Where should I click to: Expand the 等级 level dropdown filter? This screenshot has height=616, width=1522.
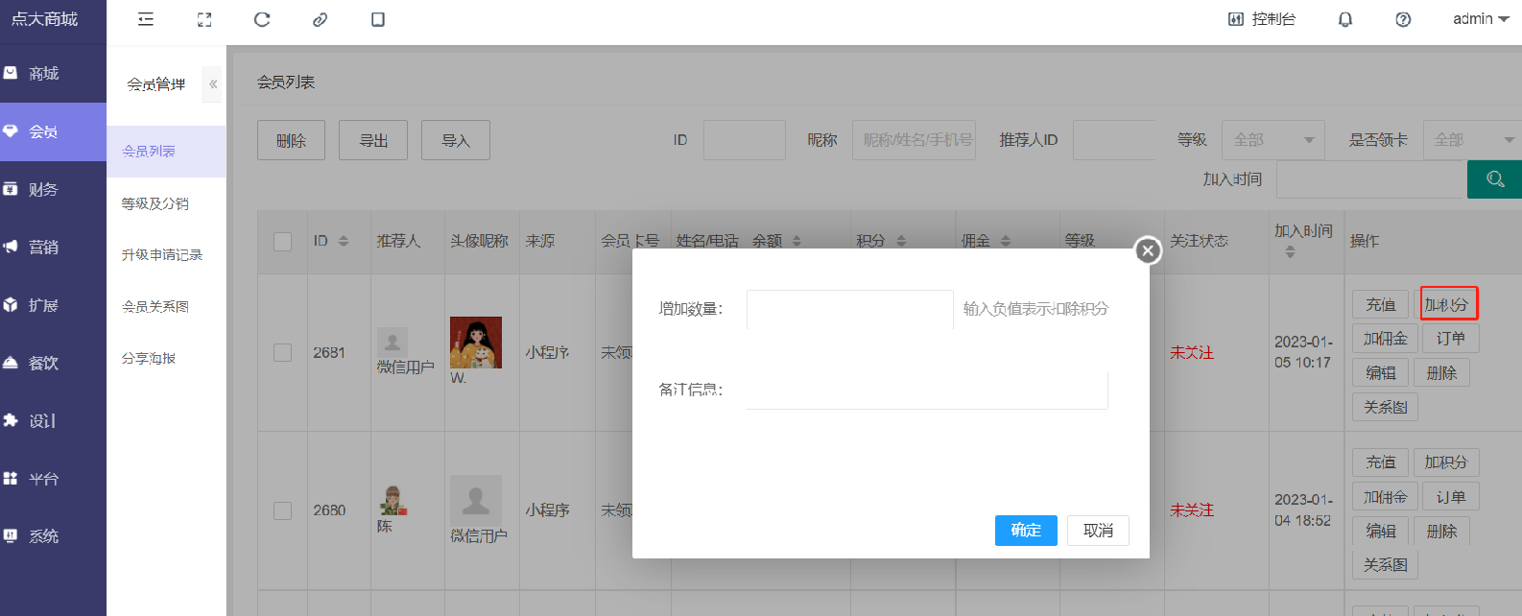(1272, 140)
